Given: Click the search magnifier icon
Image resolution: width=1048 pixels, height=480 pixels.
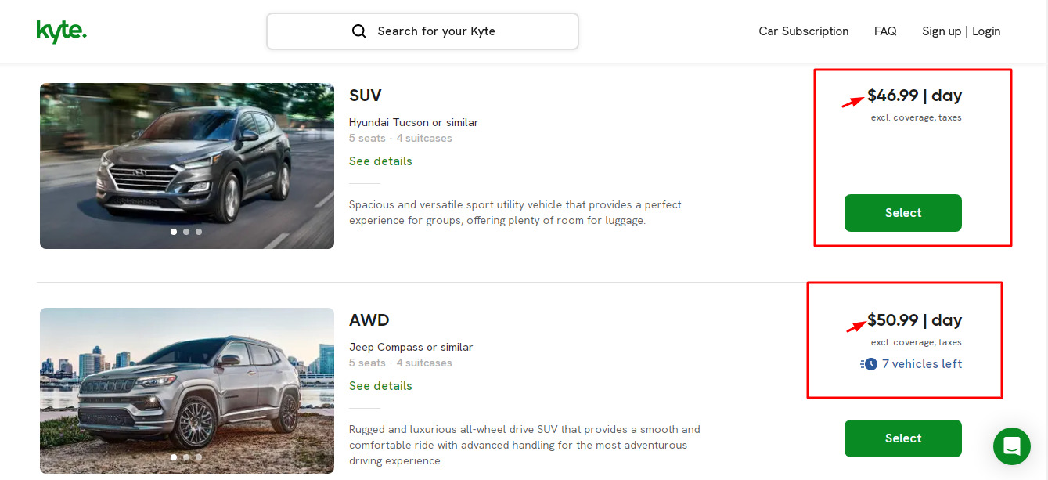Looking at the screenshot, I should [359, 31].
